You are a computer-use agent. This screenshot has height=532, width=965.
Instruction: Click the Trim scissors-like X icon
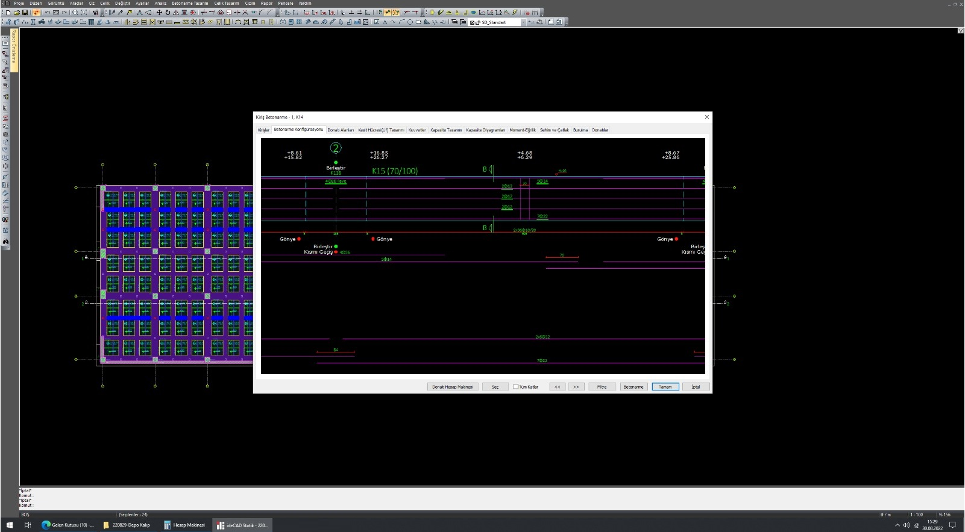(x=245, y=13)
